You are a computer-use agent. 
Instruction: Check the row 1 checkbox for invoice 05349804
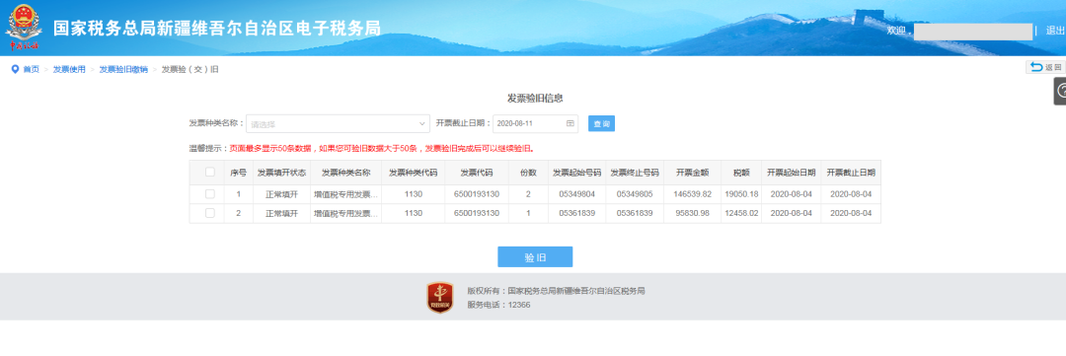[x=210, y=193]
